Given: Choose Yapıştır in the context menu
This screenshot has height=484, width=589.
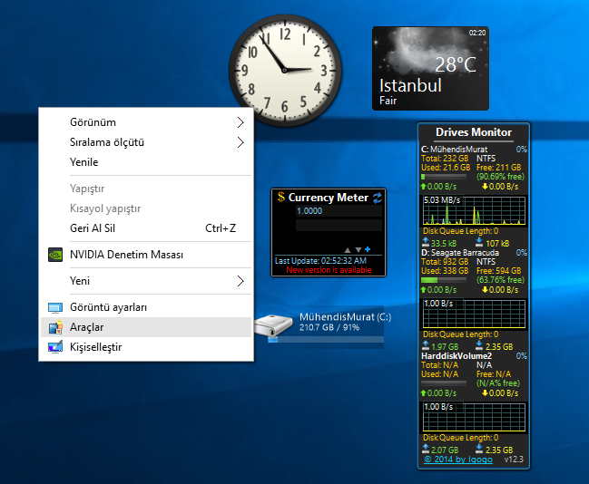Looking at the screenshot, I should [146, 189].
